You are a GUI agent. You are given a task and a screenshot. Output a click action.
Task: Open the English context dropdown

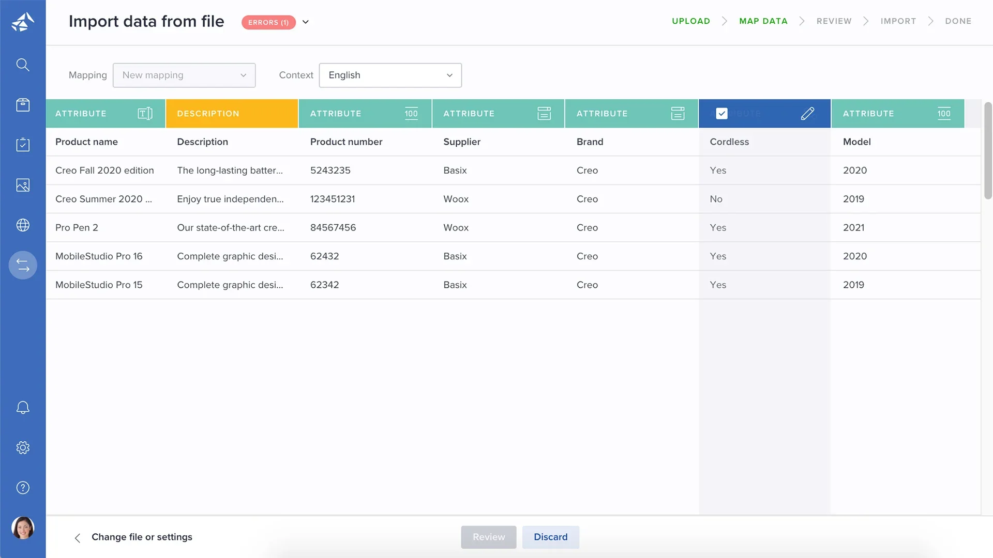tap(390, 75)
